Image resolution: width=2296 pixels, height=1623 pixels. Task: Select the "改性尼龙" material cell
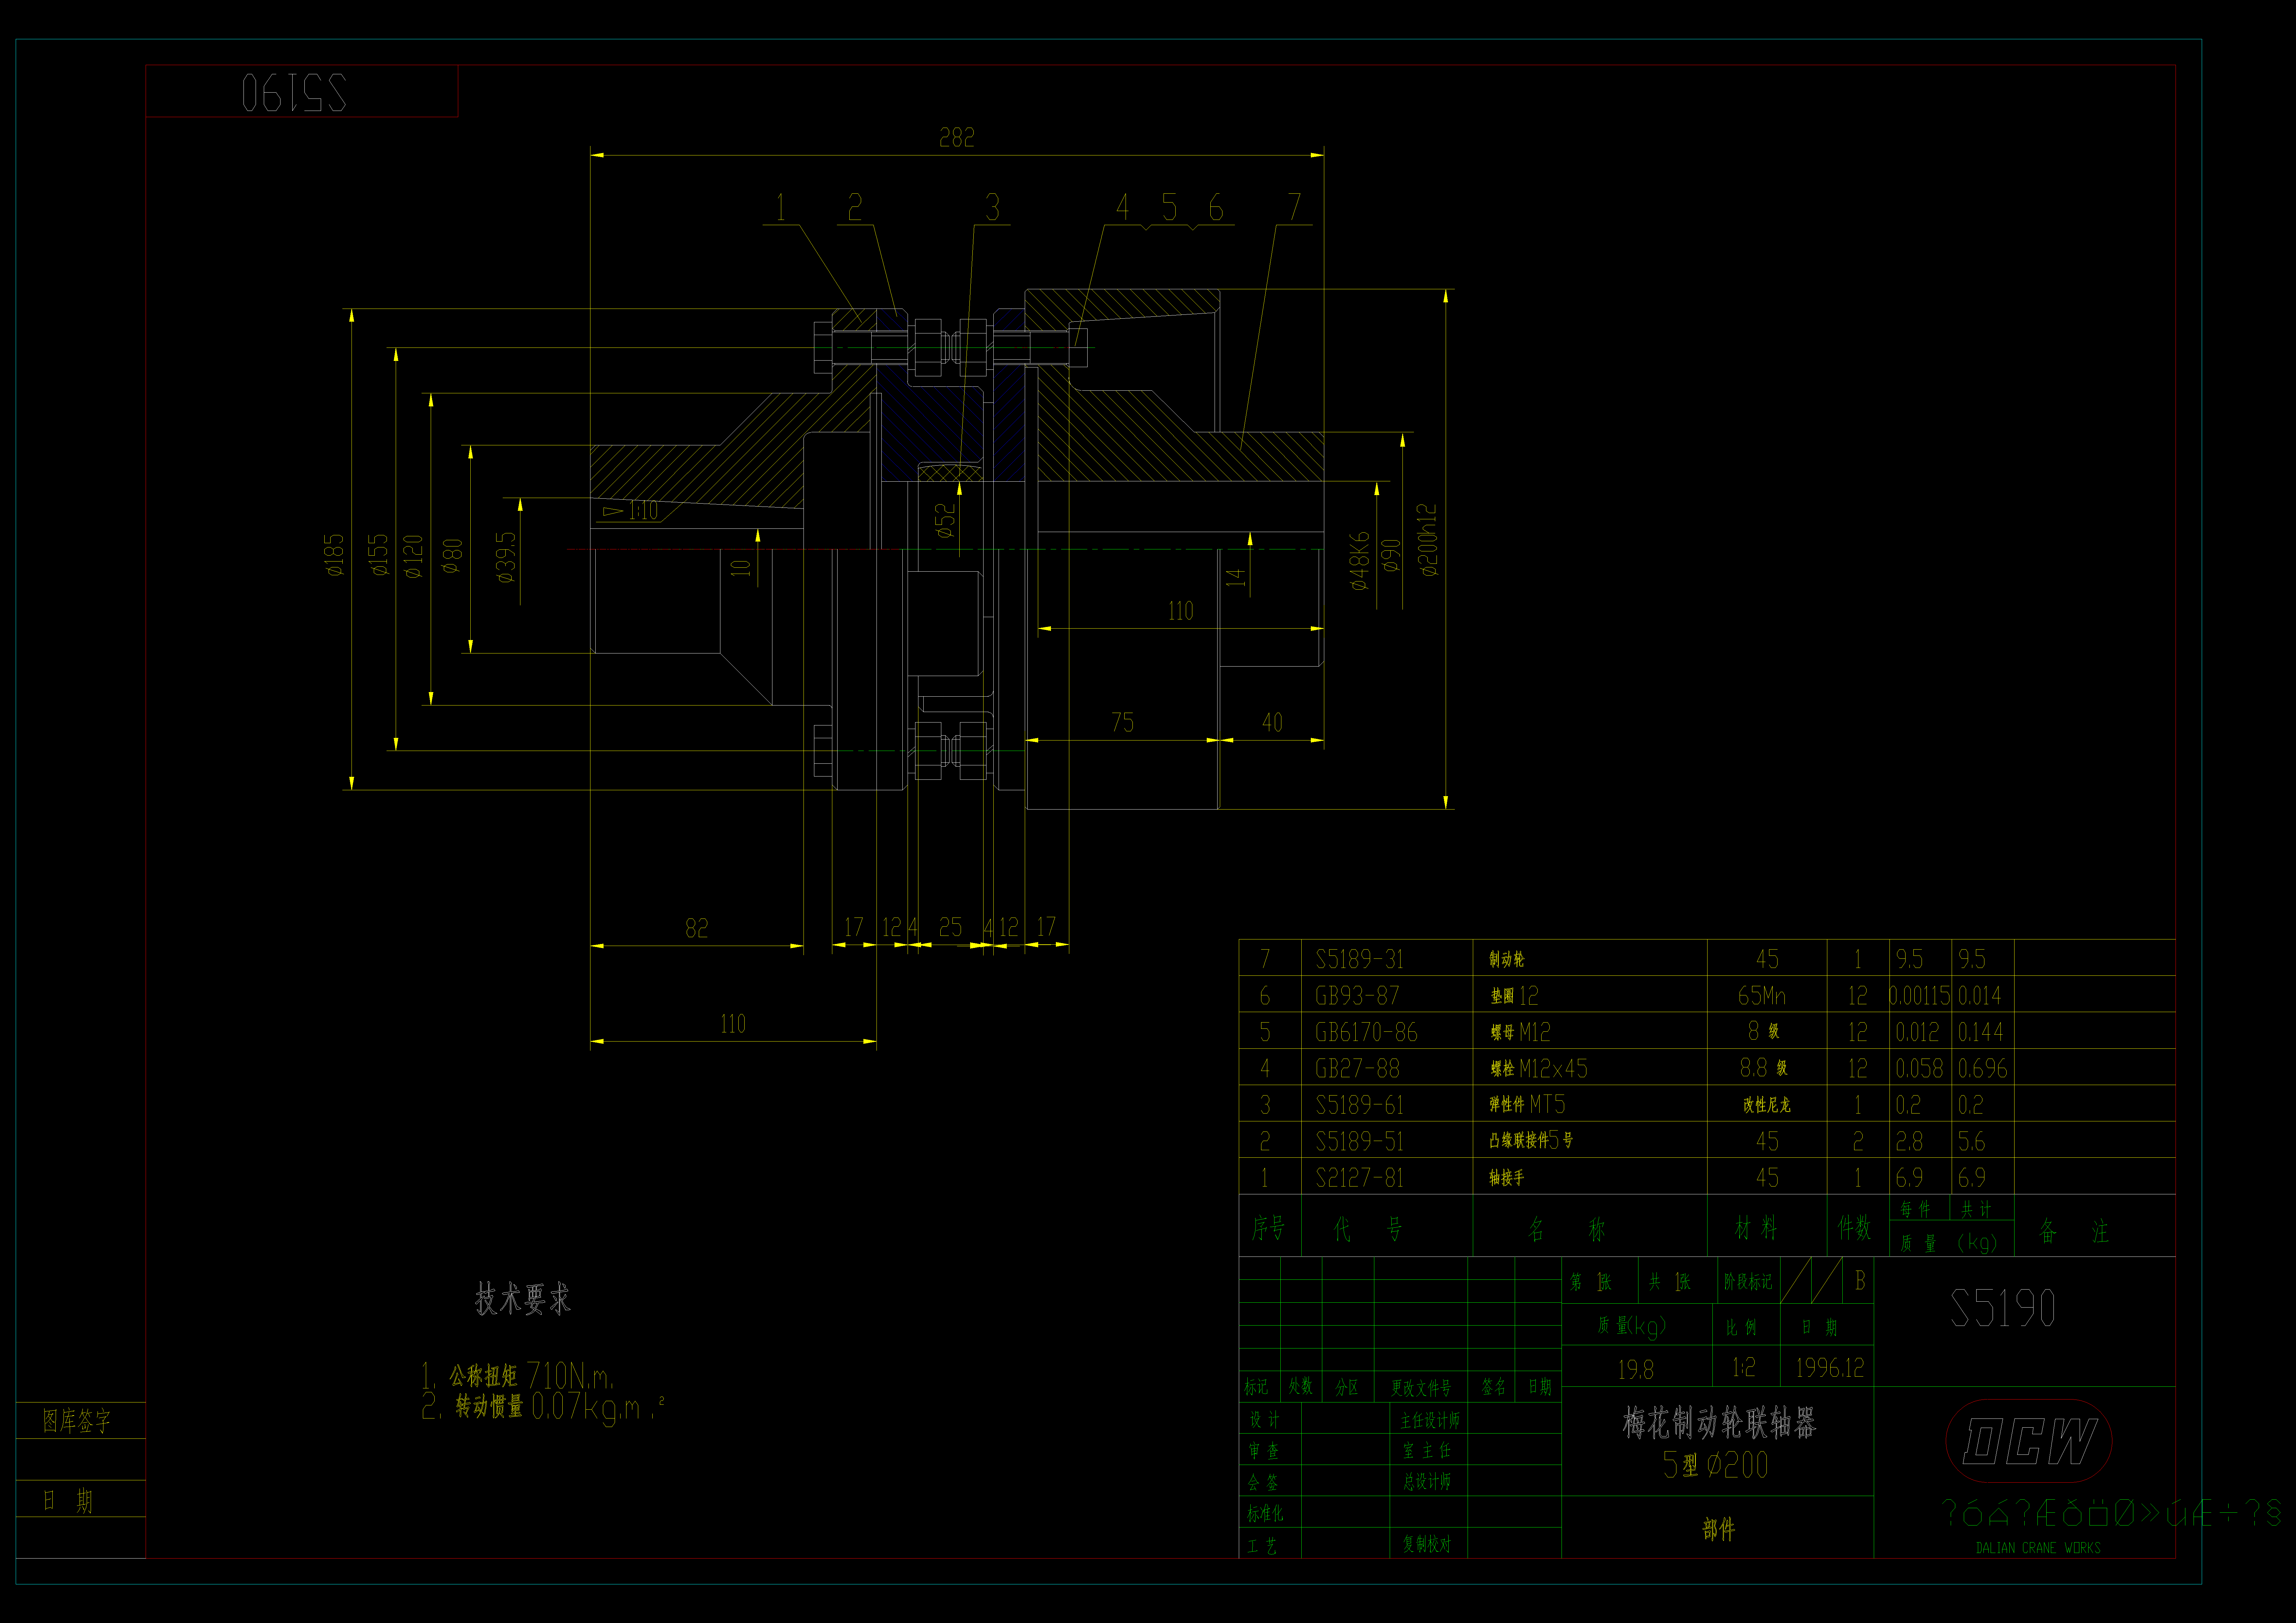coord(1767,1105)
